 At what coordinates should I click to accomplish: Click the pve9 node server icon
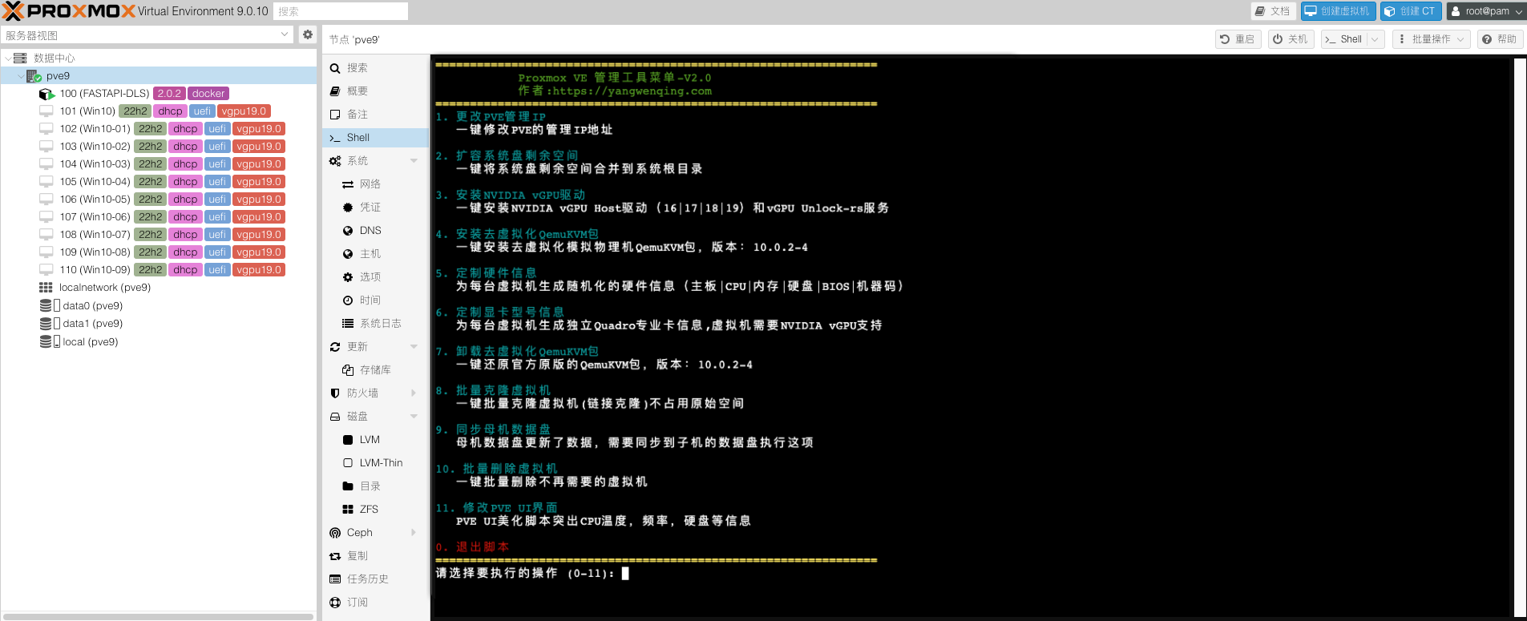(x=34, y=76)
